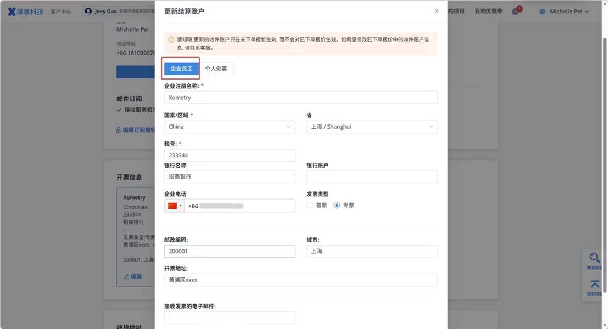Click the 银行账户 input field

coord(372,177)
